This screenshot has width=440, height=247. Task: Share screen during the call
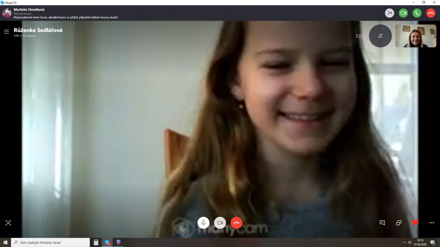pos(399,223)
